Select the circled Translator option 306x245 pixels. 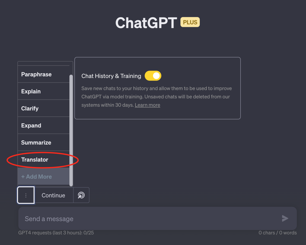[35, 159]
